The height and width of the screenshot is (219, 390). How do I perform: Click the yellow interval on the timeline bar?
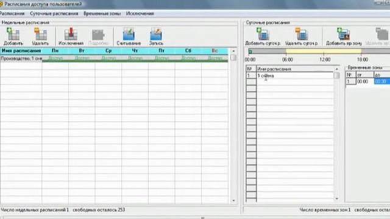click(324, 51)
